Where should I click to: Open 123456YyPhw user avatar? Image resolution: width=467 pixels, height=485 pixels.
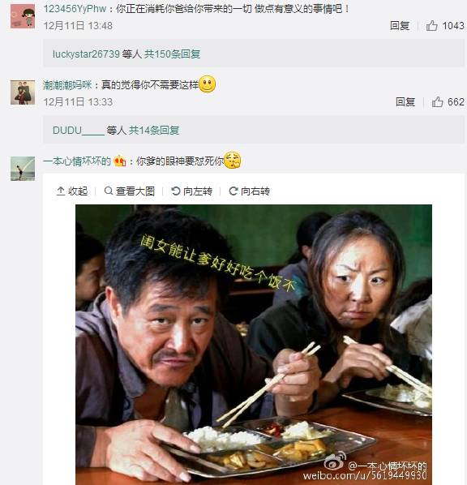[x=23, y=16]
